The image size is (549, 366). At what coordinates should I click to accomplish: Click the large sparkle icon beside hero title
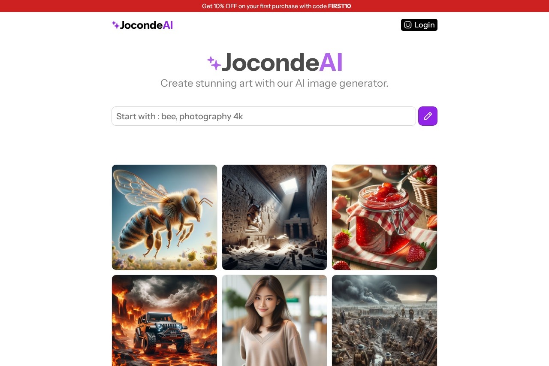pos(214,63)
